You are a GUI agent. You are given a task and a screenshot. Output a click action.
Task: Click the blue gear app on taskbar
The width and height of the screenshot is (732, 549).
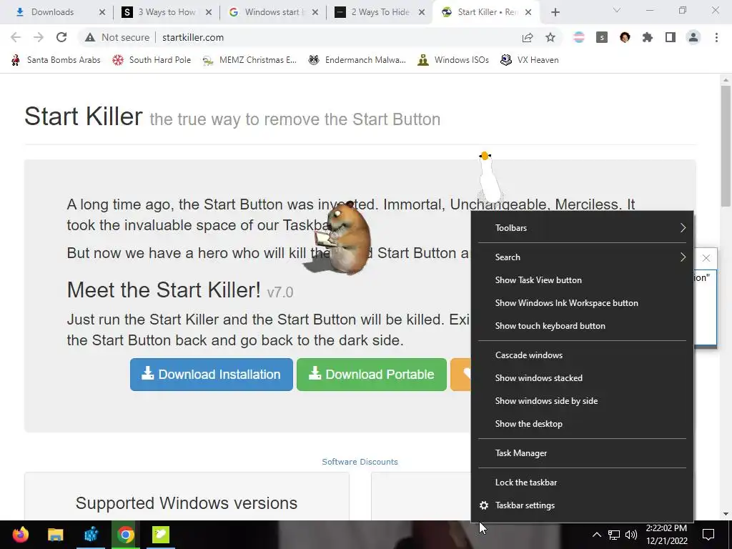tap(91, 535)
